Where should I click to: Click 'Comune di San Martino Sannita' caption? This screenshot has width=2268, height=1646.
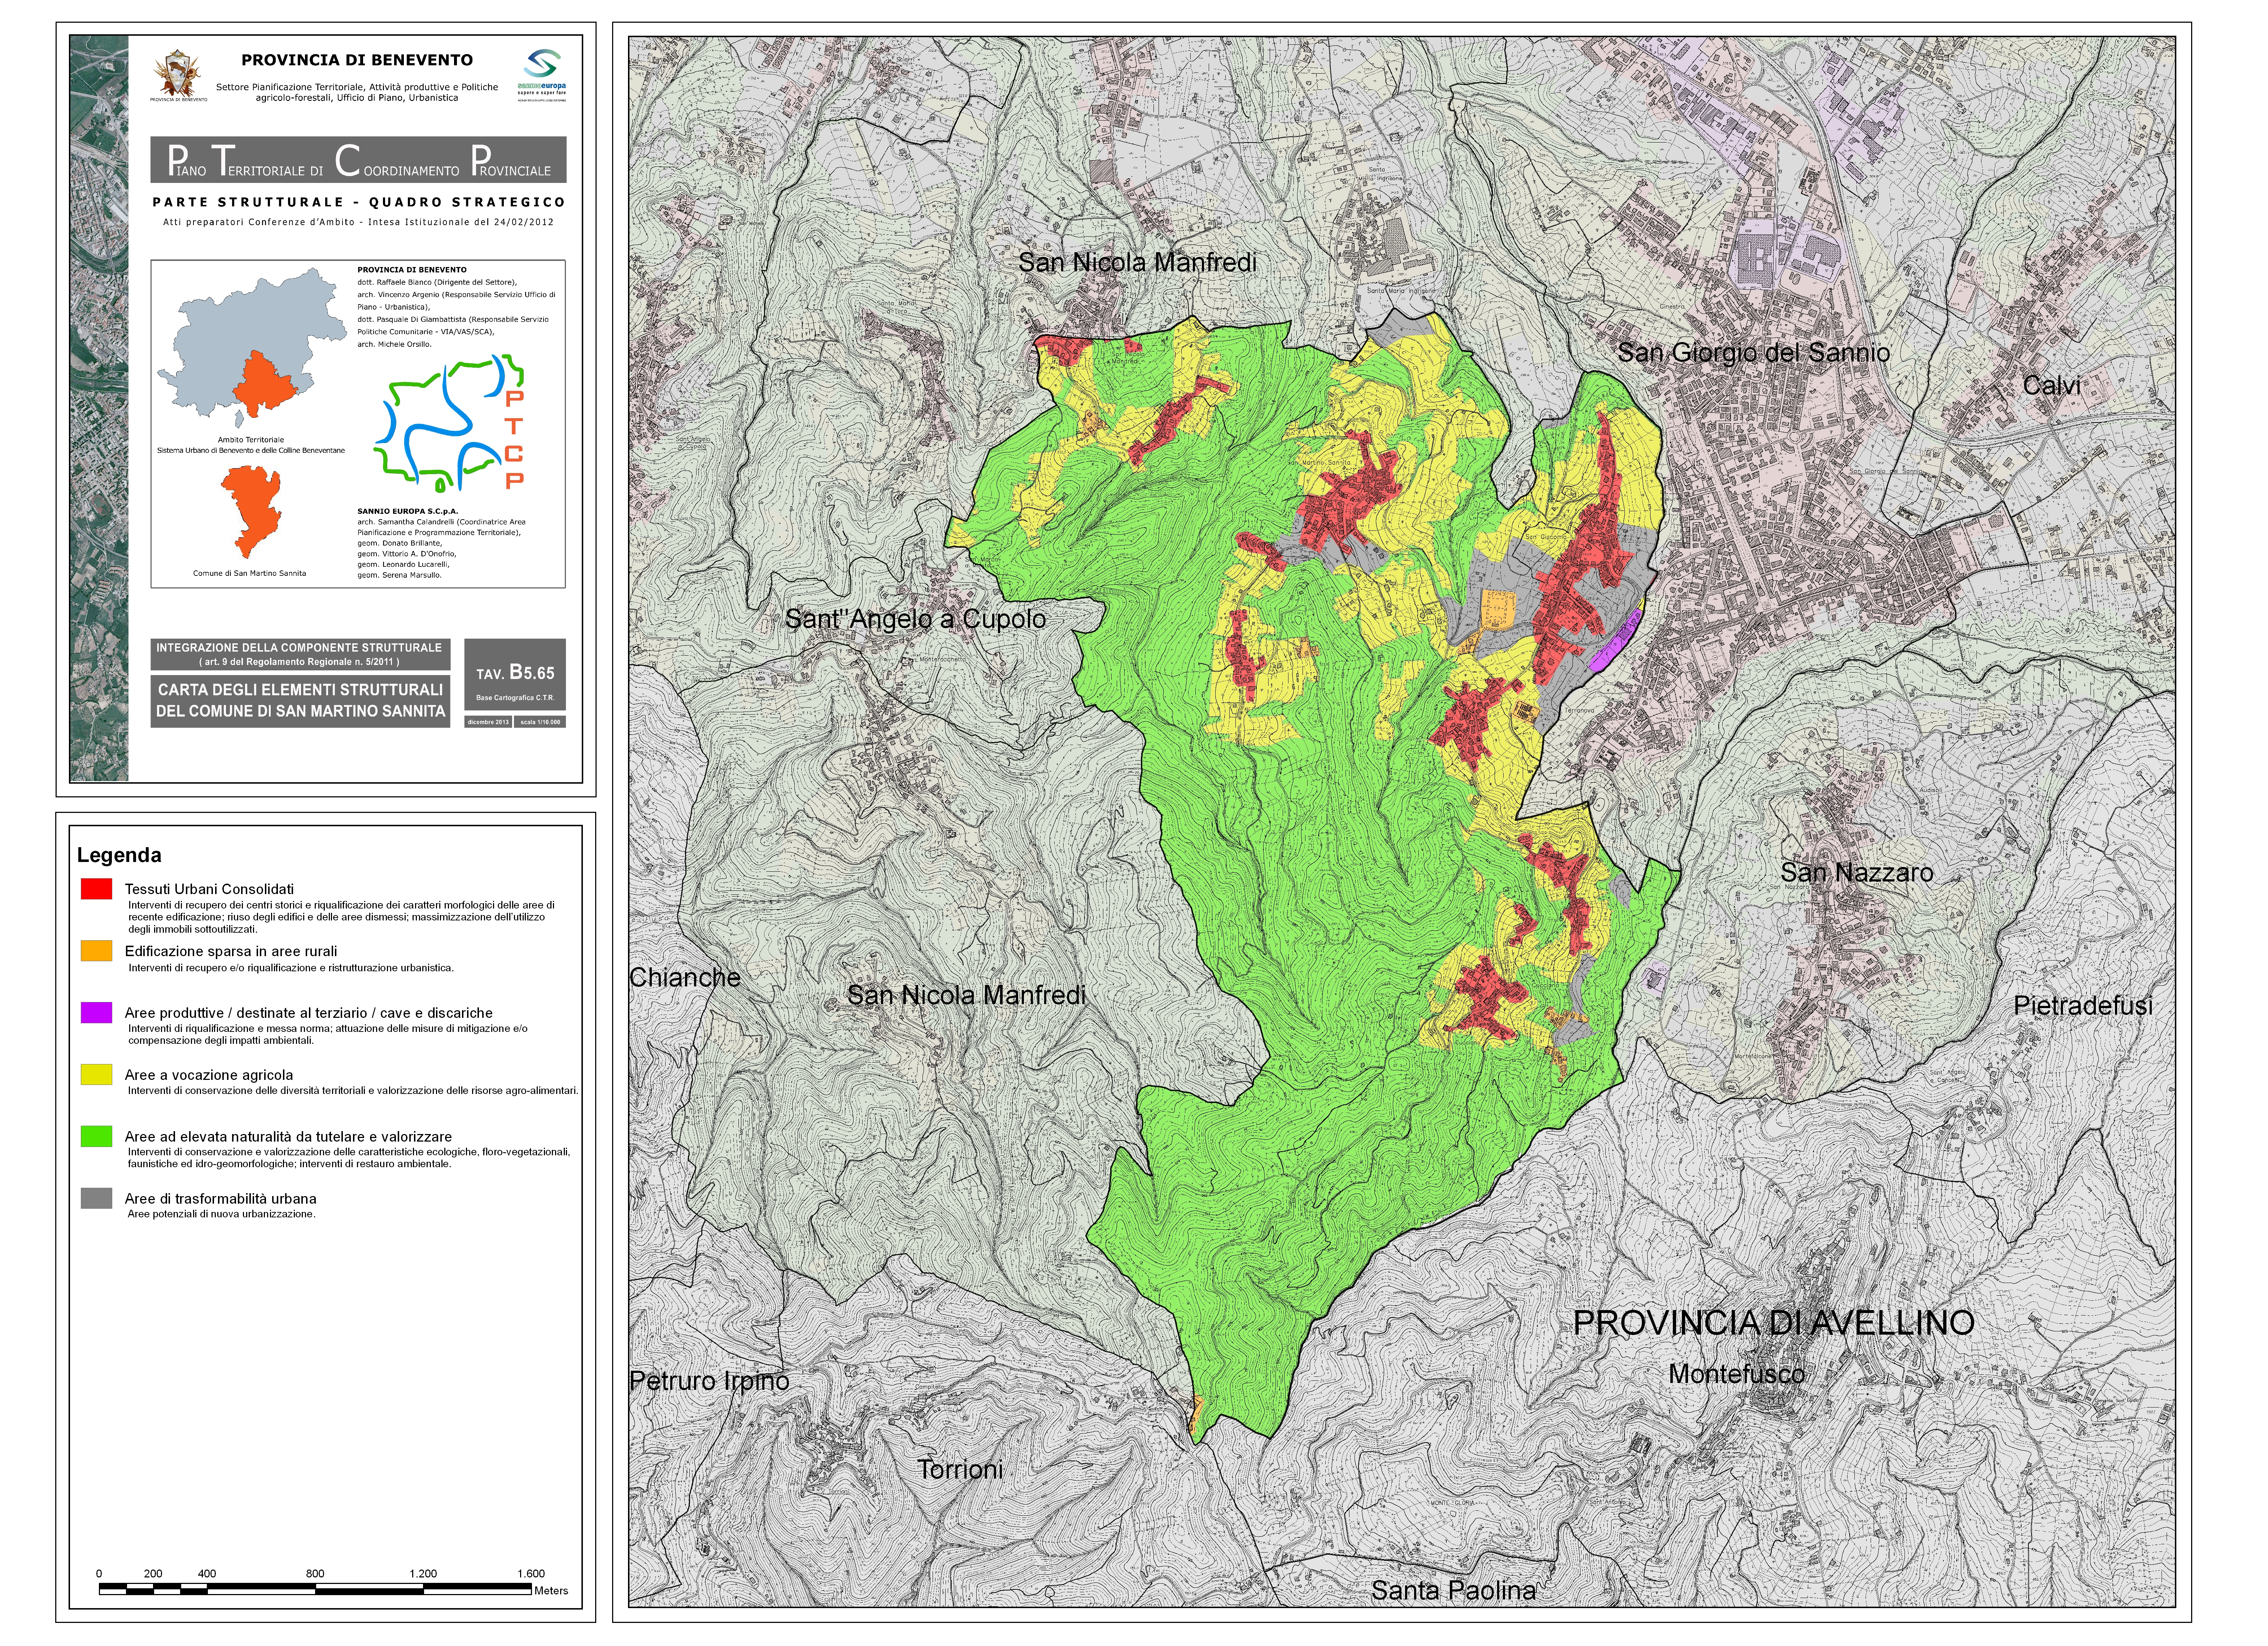pyautogui.click(x=250, y=574)
